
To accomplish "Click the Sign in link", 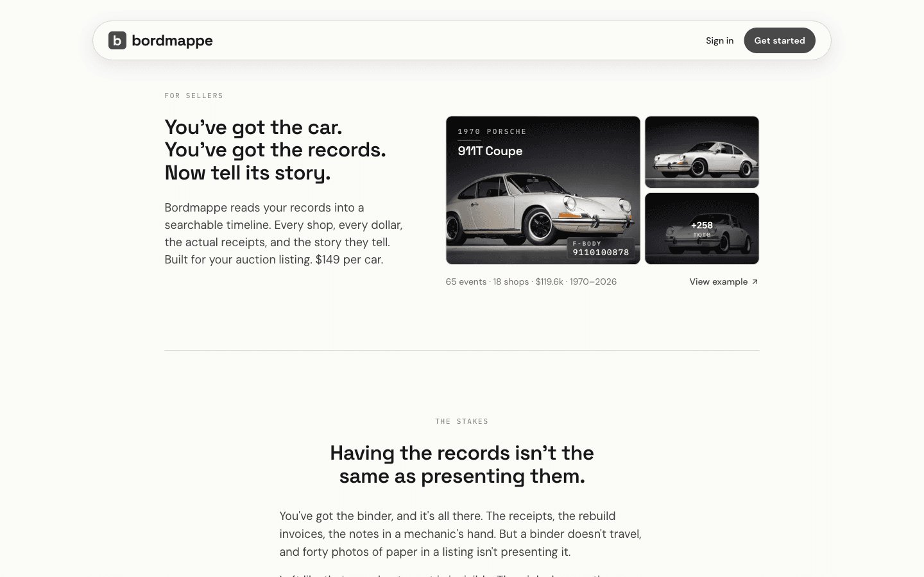I will (719, 40).
